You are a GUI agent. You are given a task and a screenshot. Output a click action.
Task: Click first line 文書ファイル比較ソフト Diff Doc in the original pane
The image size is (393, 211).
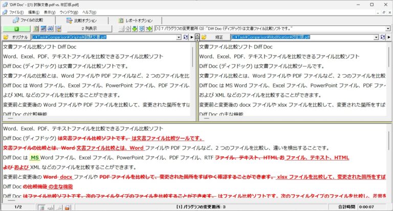tap(39, 47)
